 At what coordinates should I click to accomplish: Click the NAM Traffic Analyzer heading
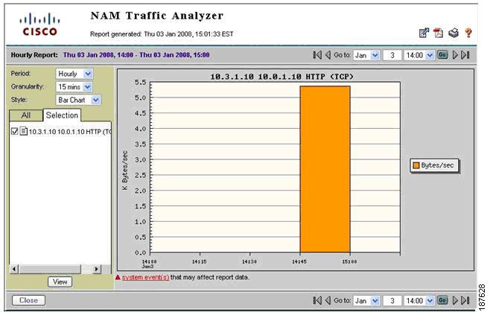click(157, 16)
